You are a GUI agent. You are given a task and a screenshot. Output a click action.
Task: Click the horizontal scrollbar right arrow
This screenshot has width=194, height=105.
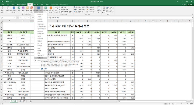click(191, 101)
